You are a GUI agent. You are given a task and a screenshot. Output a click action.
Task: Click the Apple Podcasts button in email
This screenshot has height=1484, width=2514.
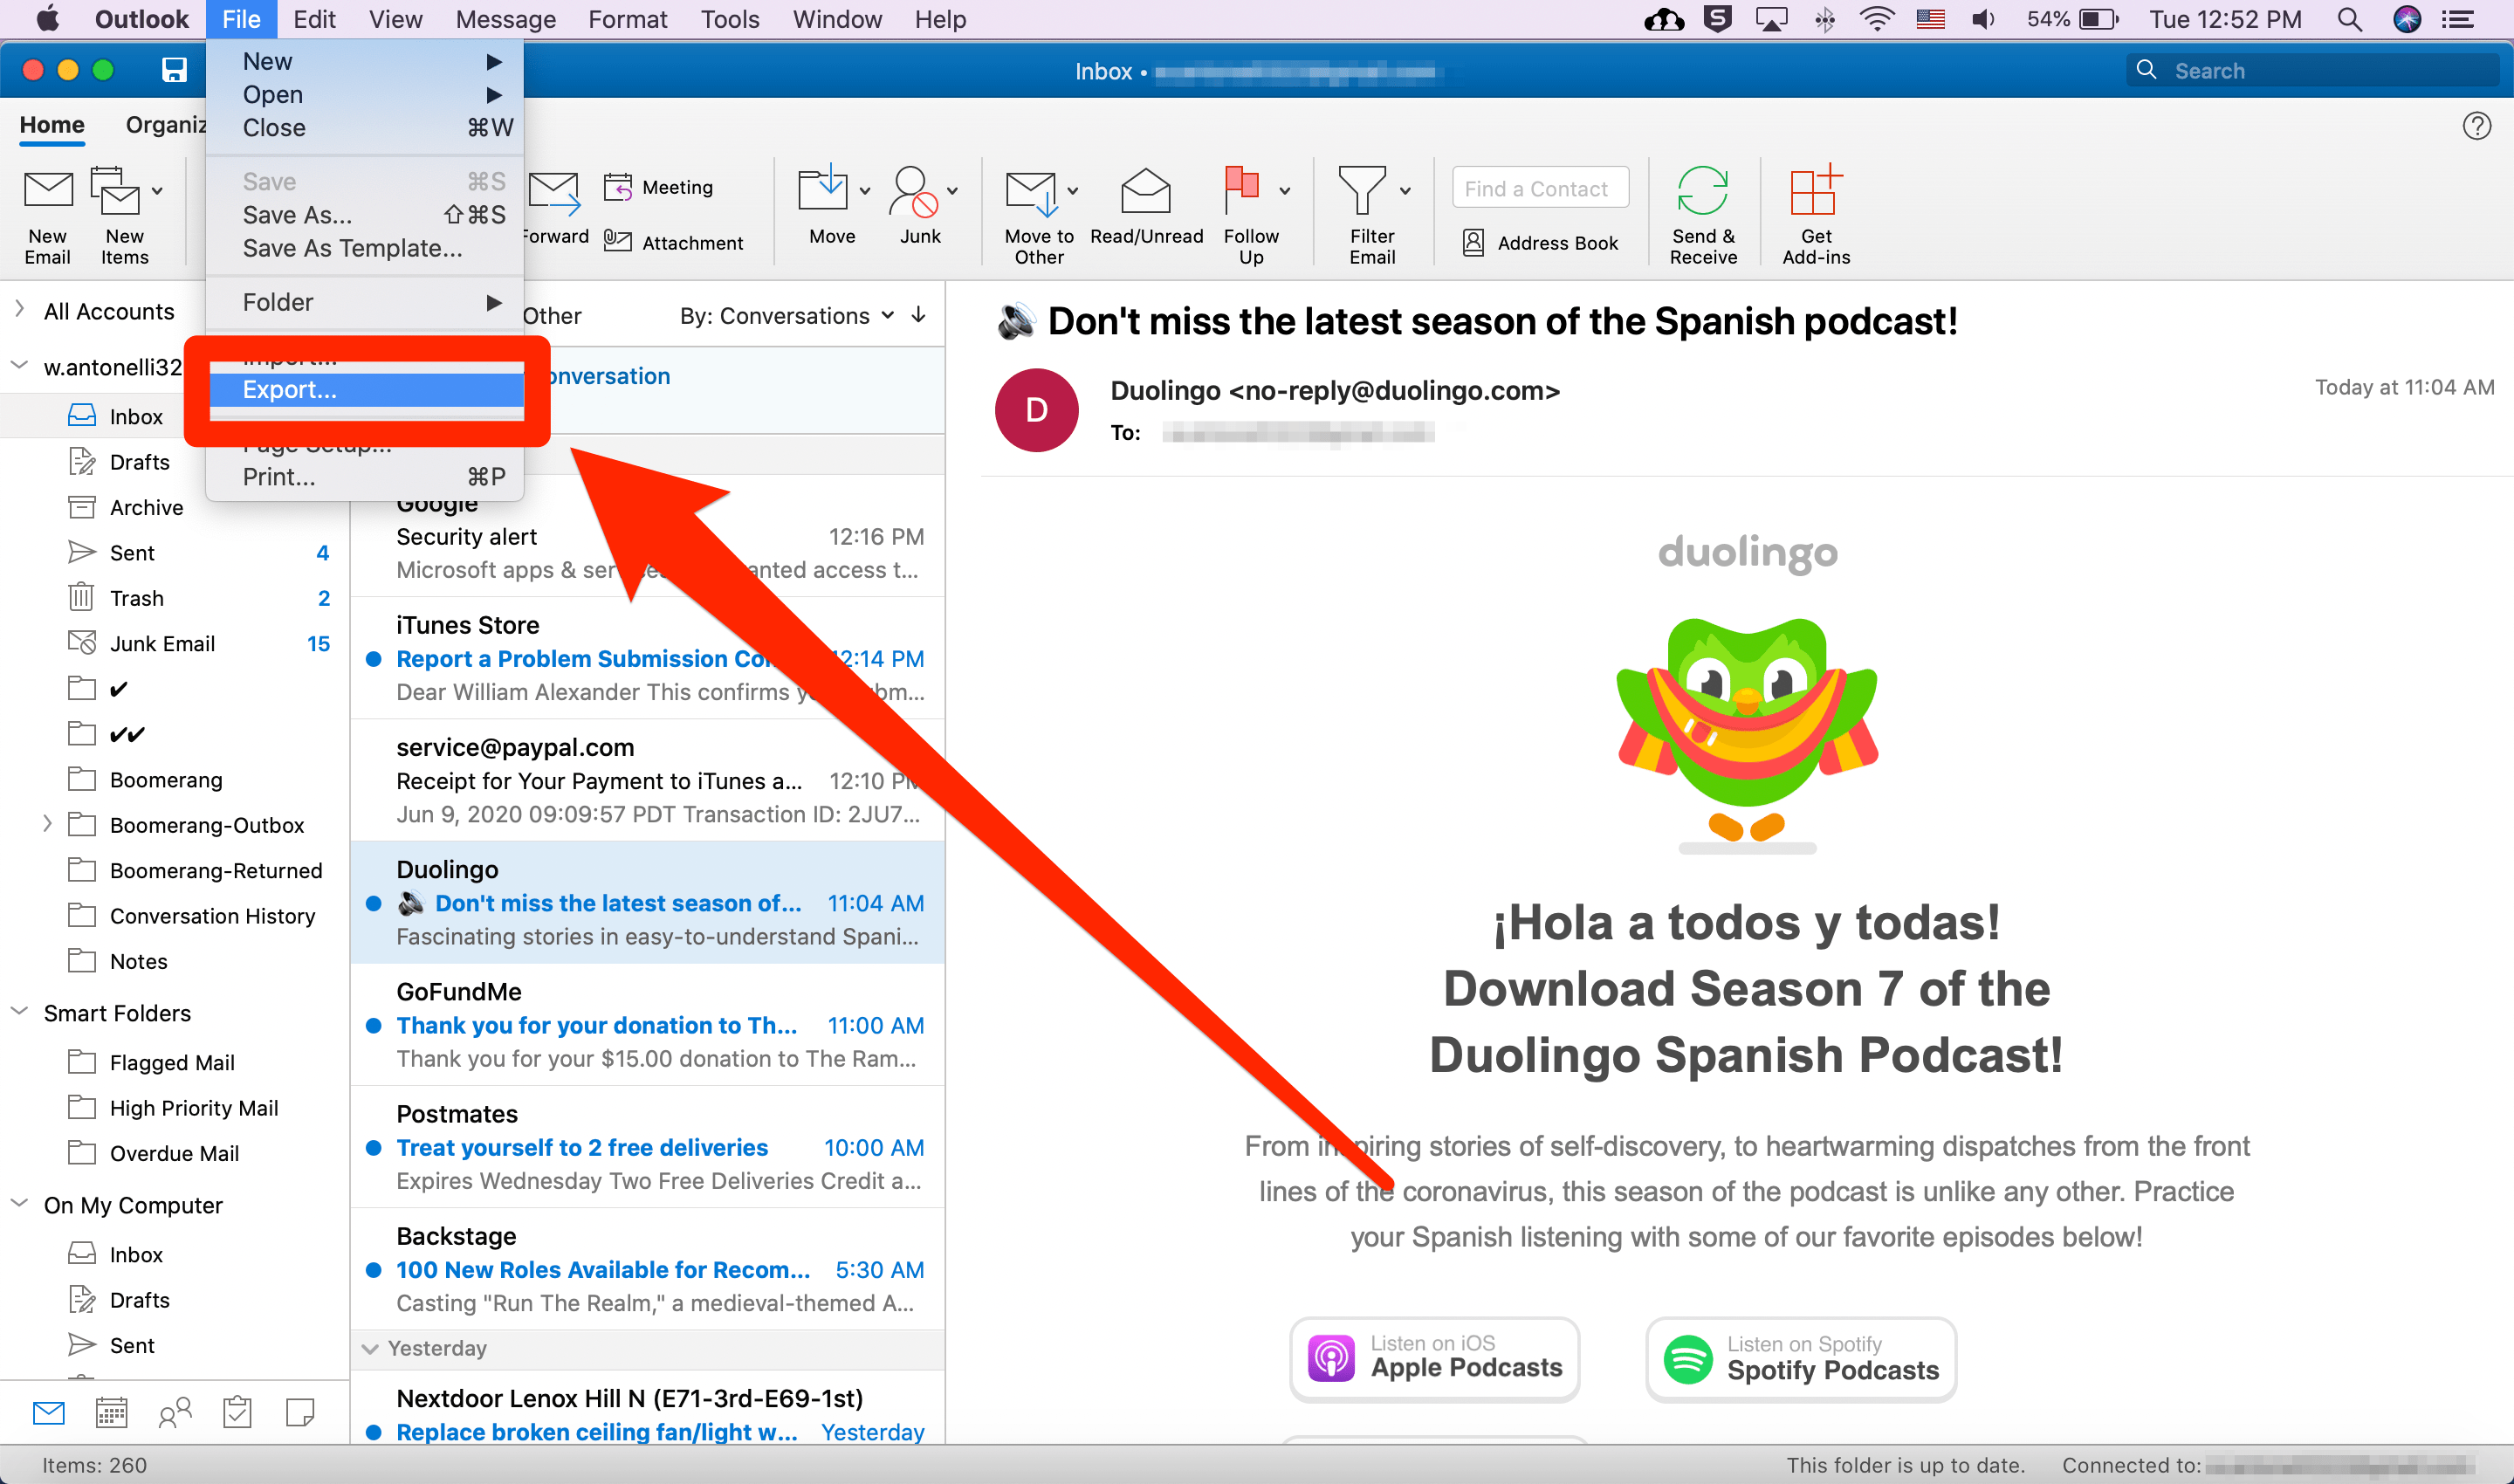click(1434, 1358)
